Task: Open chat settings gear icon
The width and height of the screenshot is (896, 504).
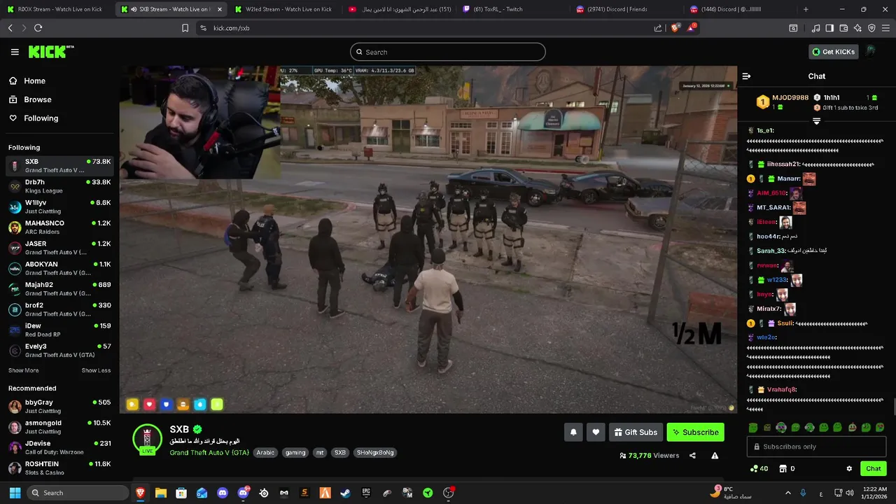Action: tap(849, 469)
